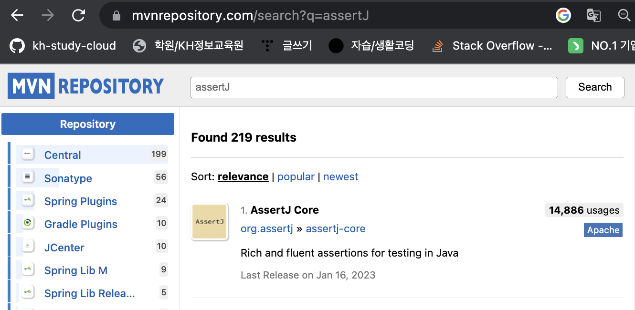Open the AssertJ Core result title
This screenshot has width=635, height=310.
pyautogui.click(x=285, y=210)
